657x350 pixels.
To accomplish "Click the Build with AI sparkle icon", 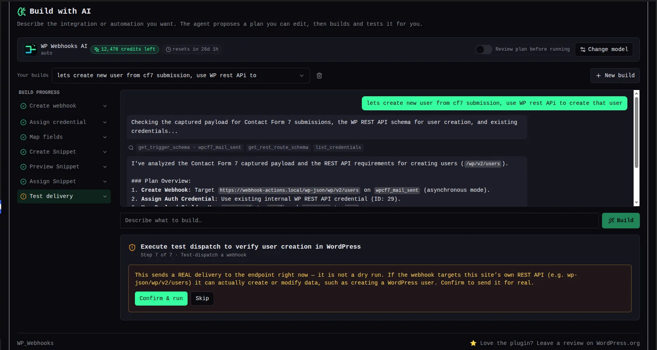I will (21, 12).
